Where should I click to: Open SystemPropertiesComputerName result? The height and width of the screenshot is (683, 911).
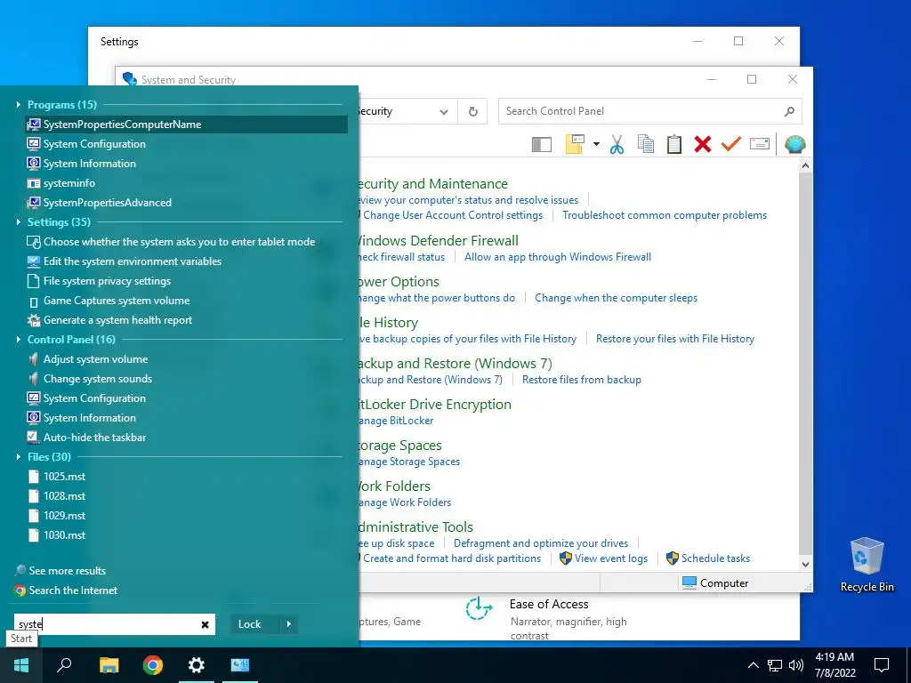click(187, 125)
